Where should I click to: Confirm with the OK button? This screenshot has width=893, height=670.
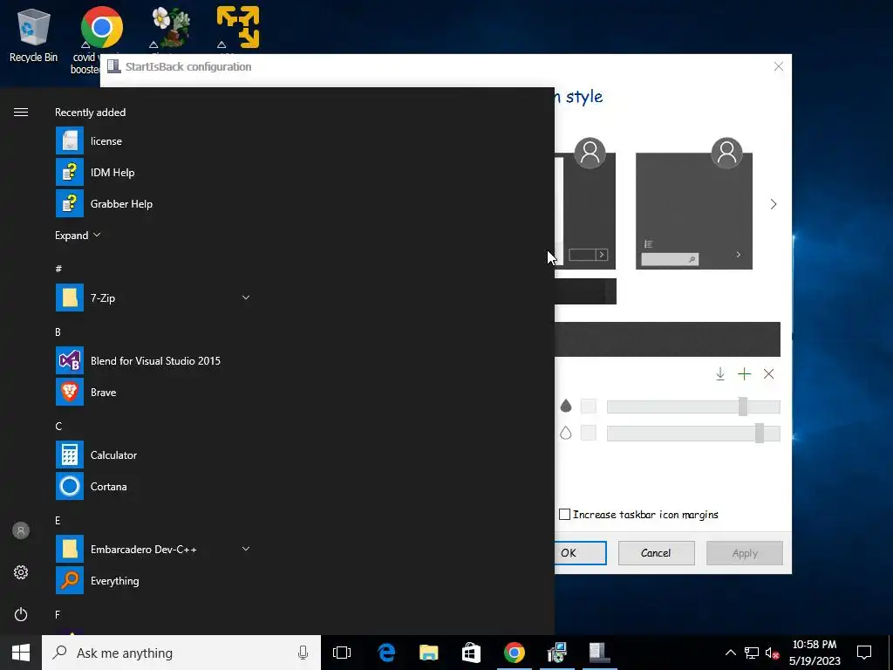click(x=580, y=552)
